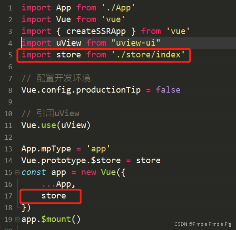
Task: Collapse the fold marker on line 19
Action: (x=18, y=219)
